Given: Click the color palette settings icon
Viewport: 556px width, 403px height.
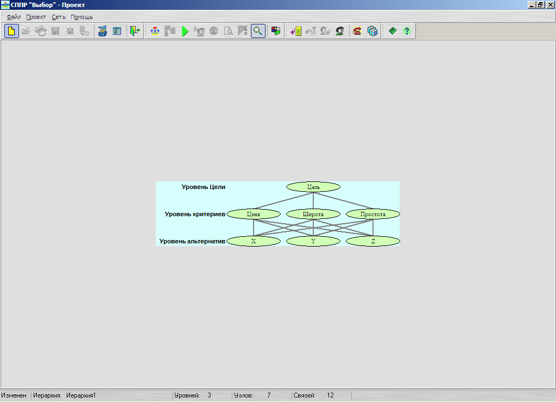Looking at the screenshot, I should [x=276, y=31].
